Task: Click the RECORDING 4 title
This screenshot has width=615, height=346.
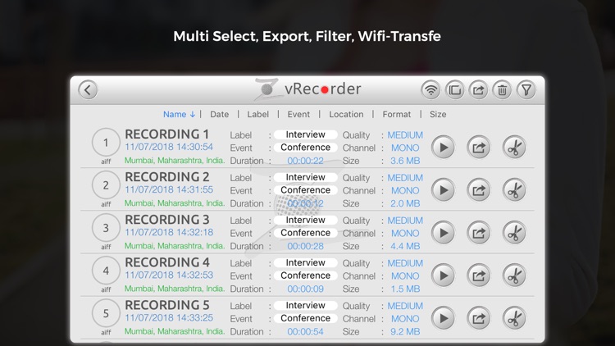Action: coord(167,262)
